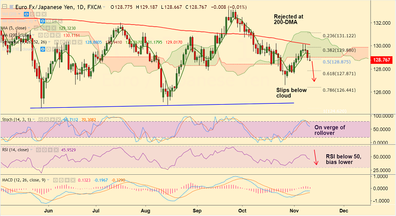Image resolution: width=396 pixels, height=216 pixels.
Task: Select the 0.5(128.875) Fibonacci level label
Action: point(337,62)
